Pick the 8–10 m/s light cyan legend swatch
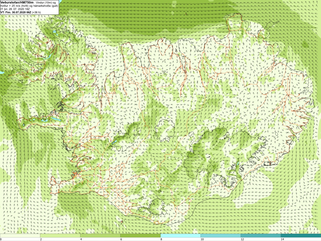321x241 pixels. 181,236
